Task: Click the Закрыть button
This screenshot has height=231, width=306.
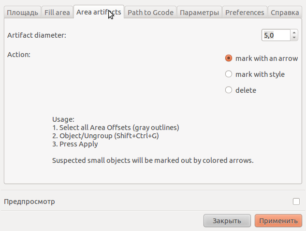Action: click(x=227, y=221)
